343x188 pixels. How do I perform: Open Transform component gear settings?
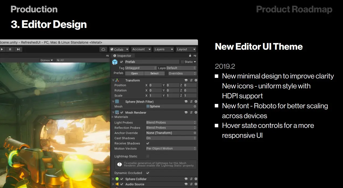[196, 80]
